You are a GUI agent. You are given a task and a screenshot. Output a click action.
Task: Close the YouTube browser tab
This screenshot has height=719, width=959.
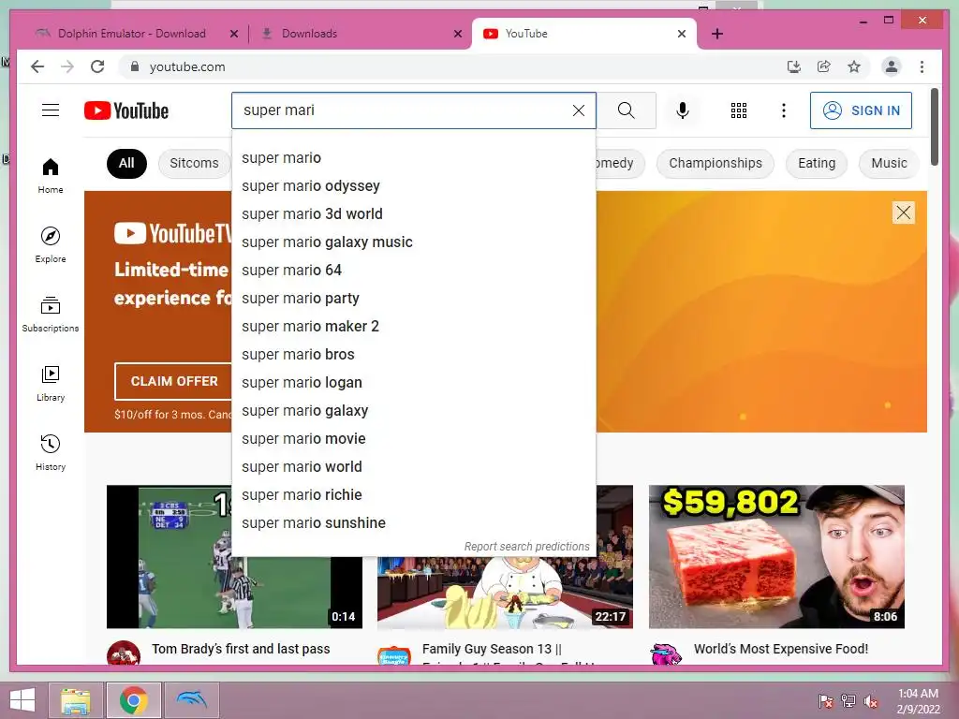tap(682, 34)
